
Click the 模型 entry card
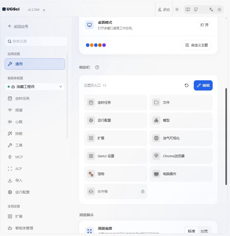pos(181,120)
